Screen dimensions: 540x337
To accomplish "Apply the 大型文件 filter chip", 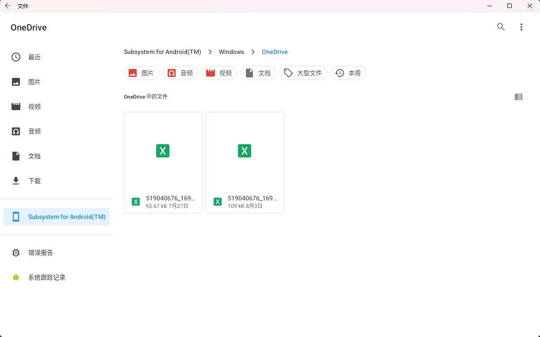I will click(x=303, y=73).
